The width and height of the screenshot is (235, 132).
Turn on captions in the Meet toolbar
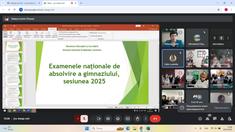[x=108, y=119]
